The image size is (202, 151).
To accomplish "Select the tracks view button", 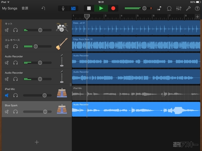I will click(x=73, y=8).
